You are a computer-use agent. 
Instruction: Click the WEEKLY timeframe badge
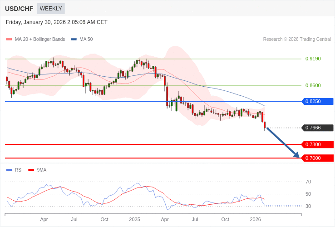click(x=51, y=9)
